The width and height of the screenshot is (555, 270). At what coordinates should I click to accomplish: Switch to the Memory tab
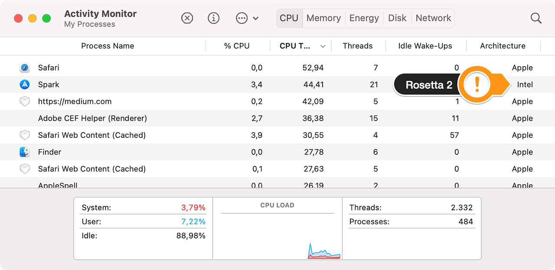coord(323,18)
